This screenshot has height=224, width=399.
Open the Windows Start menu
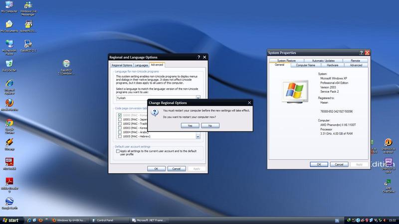pyautogui.click(x=11, y=220)
